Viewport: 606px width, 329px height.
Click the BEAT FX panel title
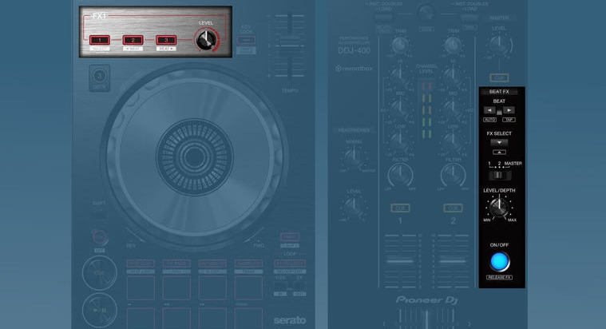[x=499, y=92]
